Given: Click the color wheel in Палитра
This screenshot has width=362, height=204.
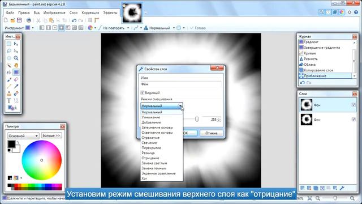Looking at the screenshot, I should (42, 160).
